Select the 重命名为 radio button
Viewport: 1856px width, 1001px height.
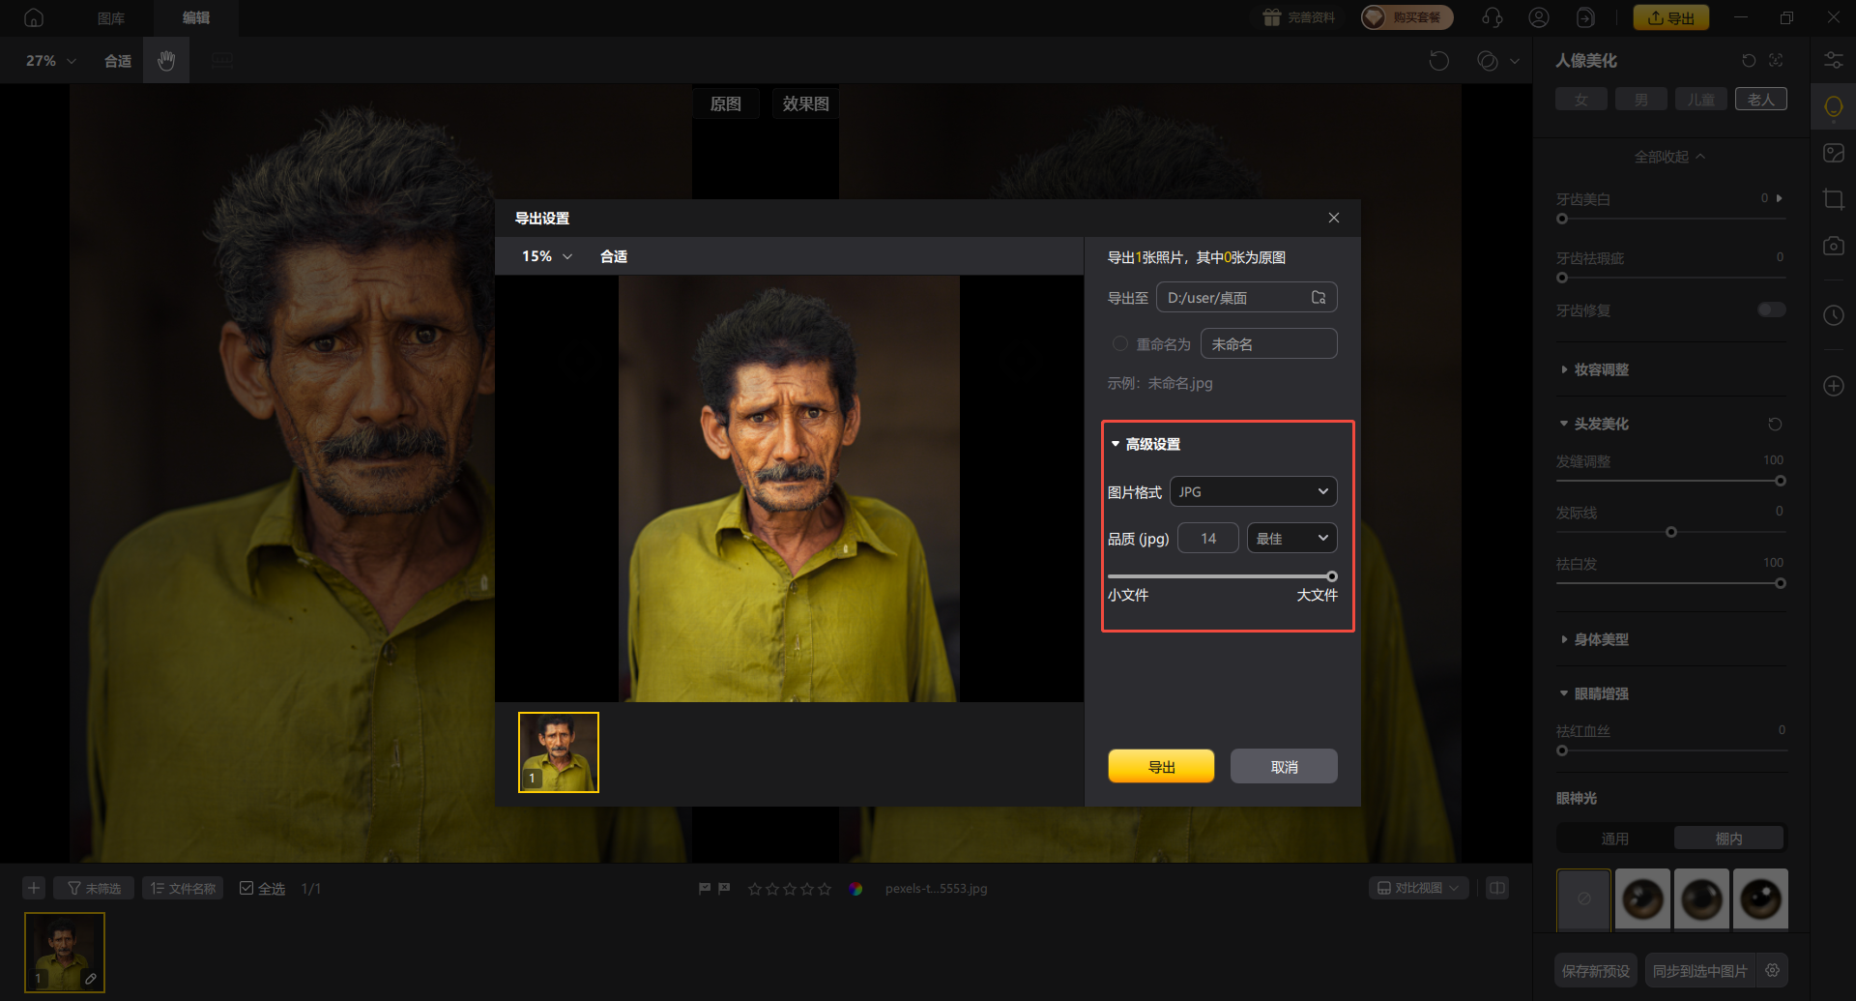(x=1119, y=344)
